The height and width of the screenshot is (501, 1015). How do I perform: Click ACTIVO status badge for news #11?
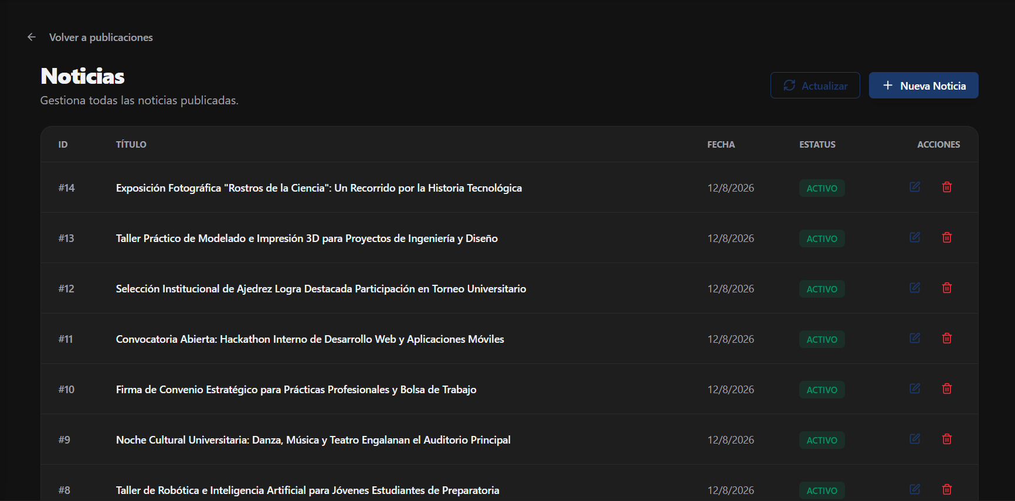pyautogui.click(x=822, y=339)
